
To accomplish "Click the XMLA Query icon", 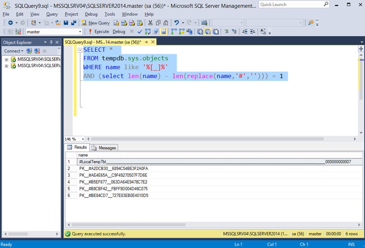I will 140,23.
